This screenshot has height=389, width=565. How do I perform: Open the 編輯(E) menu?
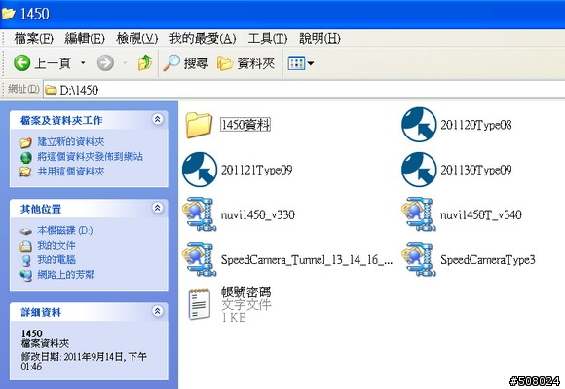85,38
